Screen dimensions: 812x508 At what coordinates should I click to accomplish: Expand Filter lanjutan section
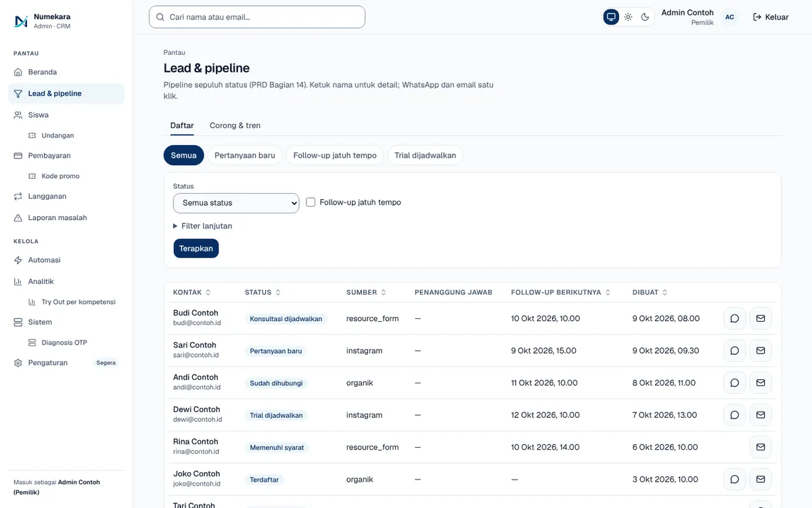tap(203, 226)
